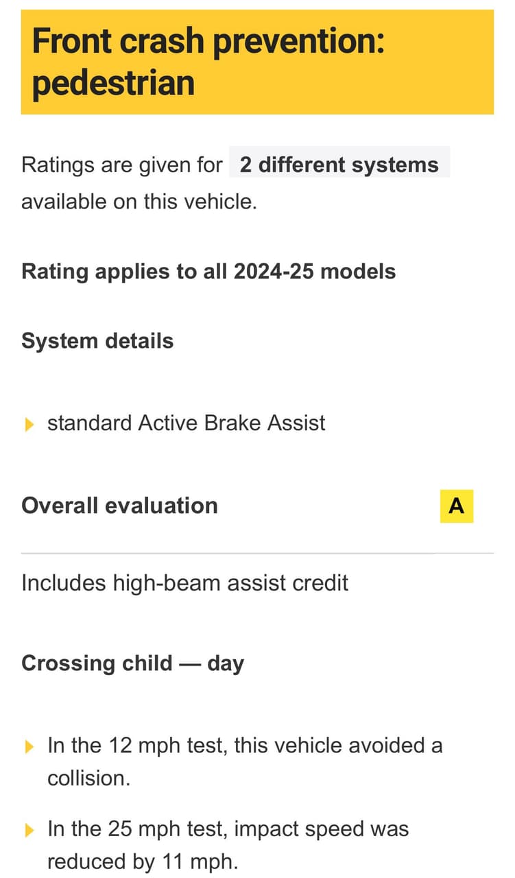Tap the word "collision." in test result
The height and width of the screenshot is (878, 515).
[x=88, y=779]
